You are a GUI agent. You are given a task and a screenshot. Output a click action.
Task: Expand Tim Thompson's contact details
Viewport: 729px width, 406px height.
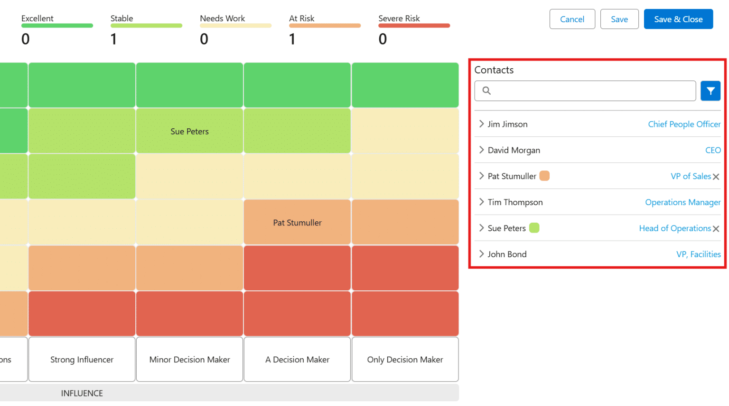click(x=481, y=202)
